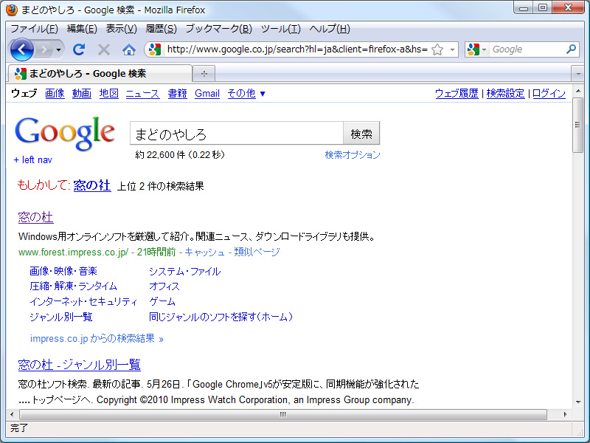Reload the current page
590x443 pixels.
pos(79,49)
